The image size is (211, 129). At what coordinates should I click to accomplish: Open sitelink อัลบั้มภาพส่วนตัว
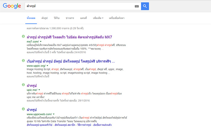click(102, 125)
